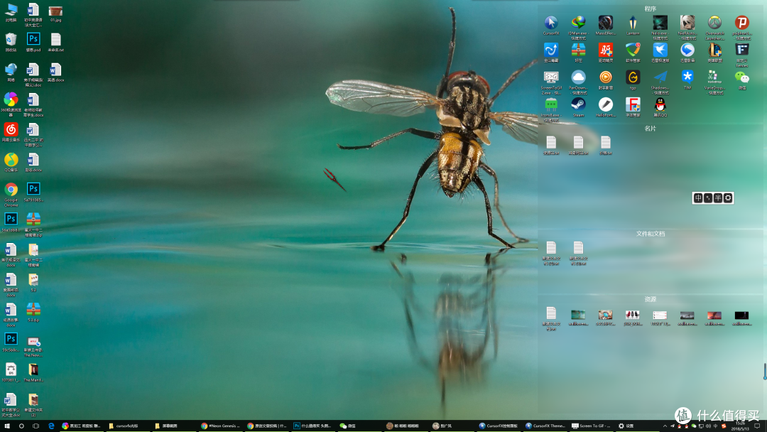Open Cortana search circle on taskbar
767x432 pixels.
point(21,426)
